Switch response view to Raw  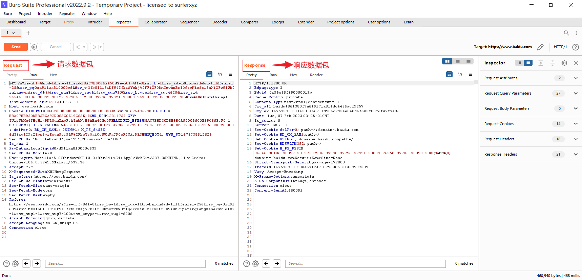click(x=273, y=75)
